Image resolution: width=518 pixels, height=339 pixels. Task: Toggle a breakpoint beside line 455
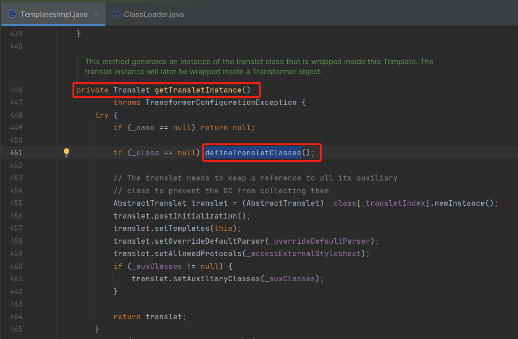click(39, 203)
